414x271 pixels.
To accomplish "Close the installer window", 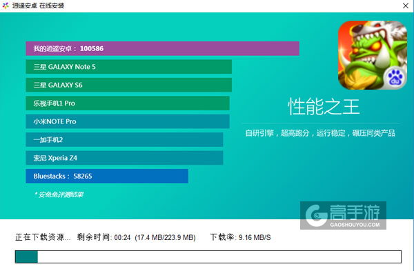I will click(406, 6).
